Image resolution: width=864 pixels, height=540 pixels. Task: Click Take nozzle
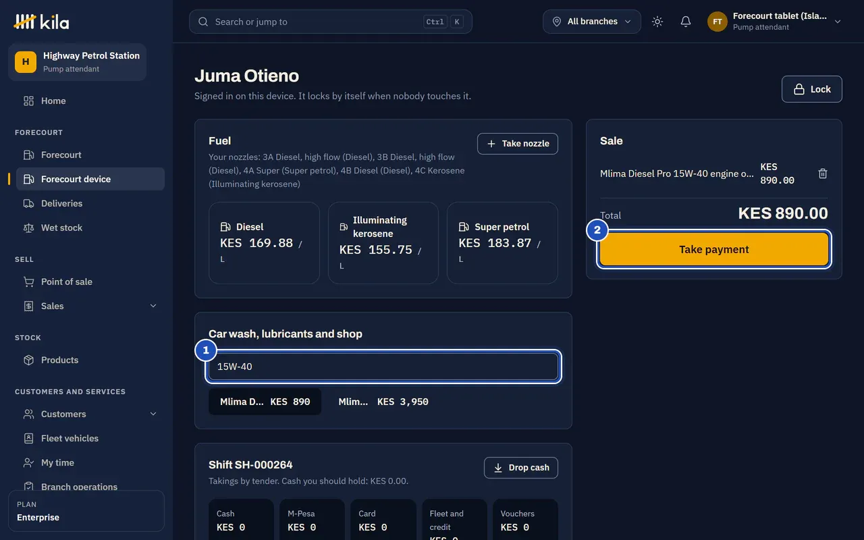(518, 144)
